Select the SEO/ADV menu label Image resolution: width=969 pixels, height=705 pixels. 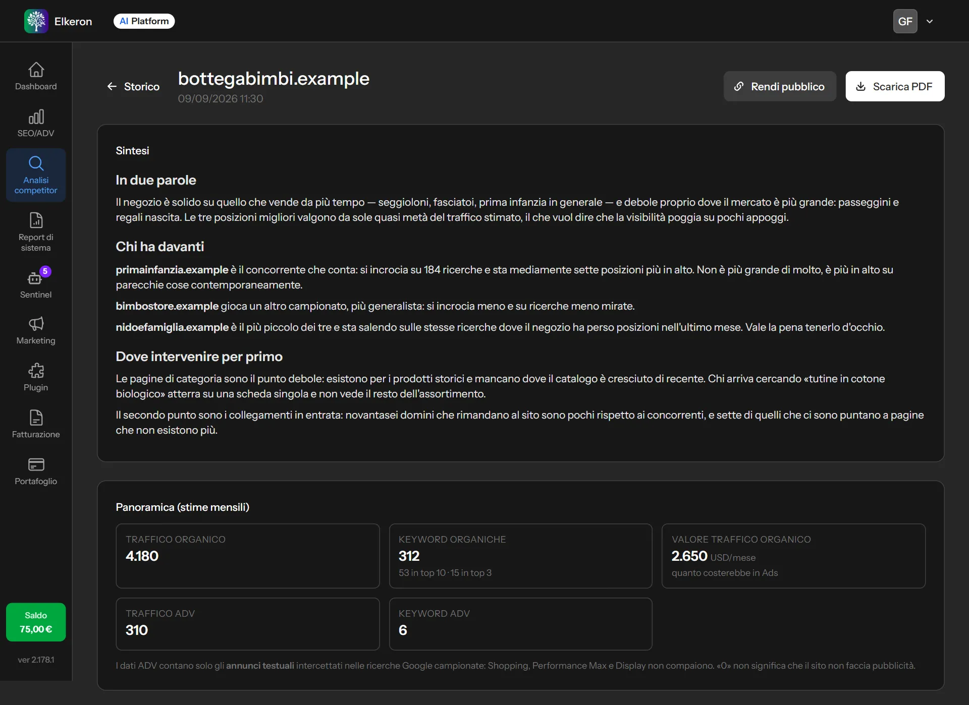pos(36,133)
